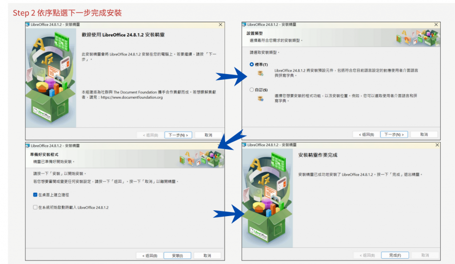Click the greyed 返回(B) in the completion window
The image size is (455, 264).
point(367,255)
